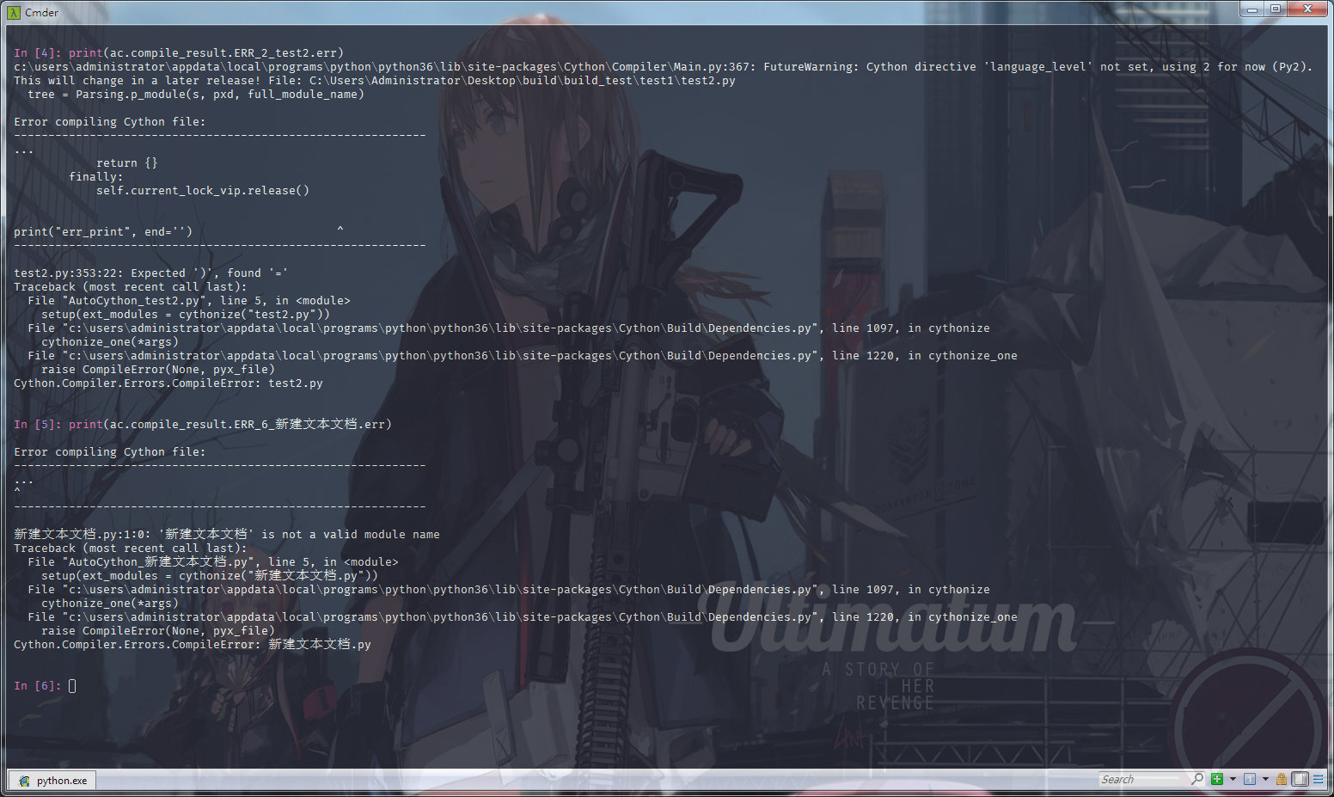Click 'Cython.Compiler.Errors.CompileError: test2.py' line
Viewport: 1334px width, 797px height.
tap(168, 383)
